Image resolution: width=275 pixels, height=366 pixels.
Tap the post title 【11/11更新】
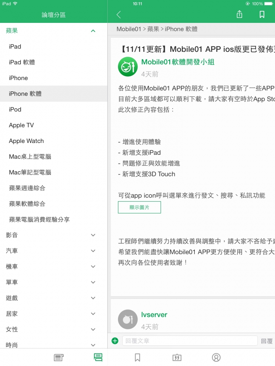coord(196,49)
